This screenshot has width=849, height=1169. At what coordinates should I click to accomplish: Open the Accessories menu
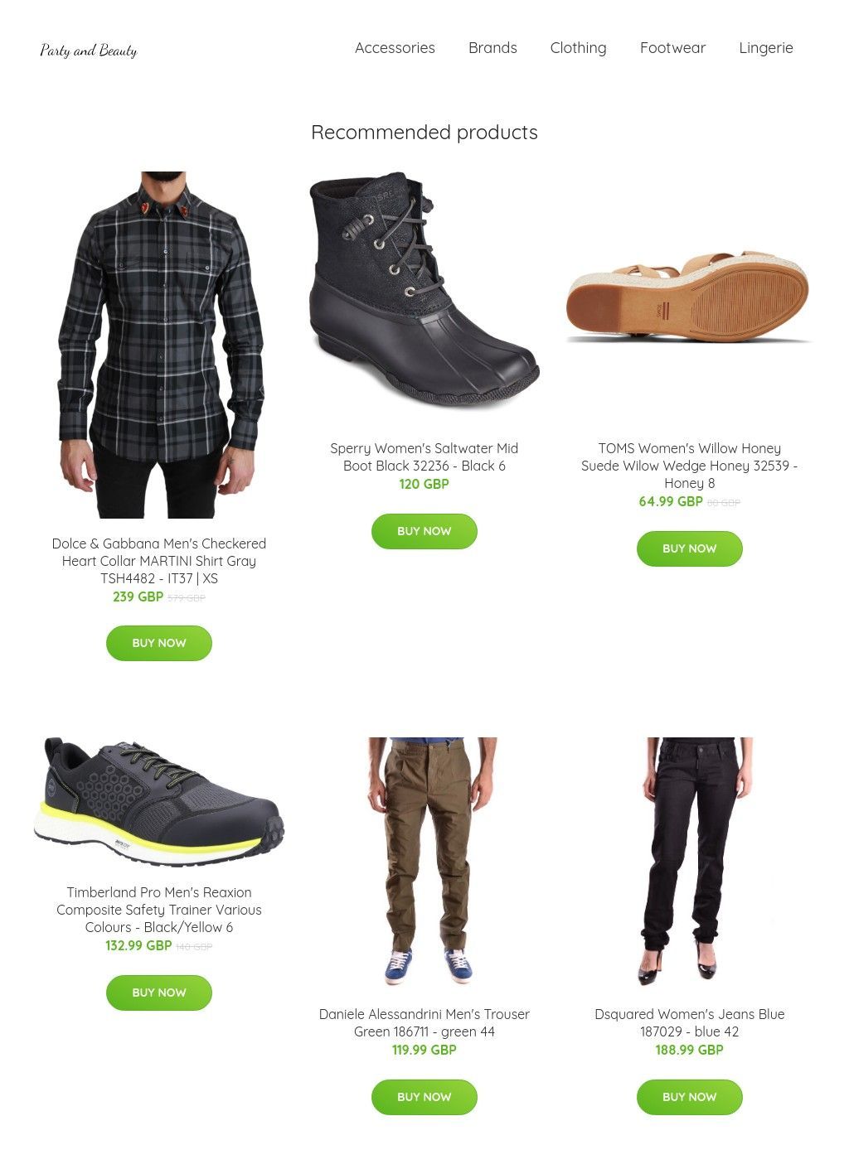(395, 48)
